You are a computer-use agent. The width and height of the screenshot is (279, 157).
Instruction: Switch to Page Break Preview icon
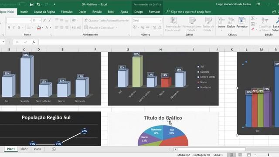click(x=249, y=155)
